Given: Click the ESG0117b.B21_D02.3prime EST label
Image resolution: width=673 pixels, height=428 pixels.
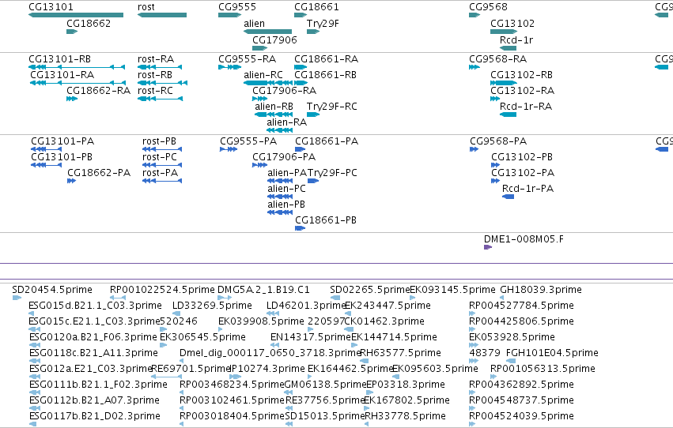Looking at the screenshot, I should [95, 417].
